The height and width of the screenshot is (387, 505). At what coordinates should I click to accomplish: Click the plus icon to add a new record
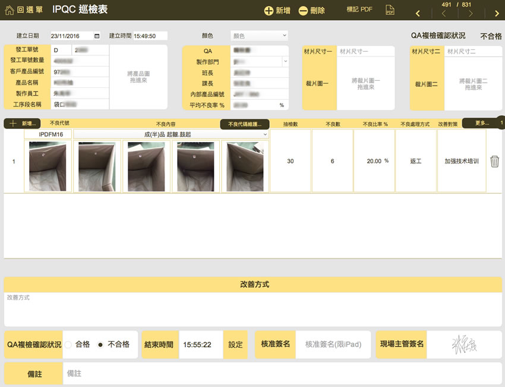point(270,10)
